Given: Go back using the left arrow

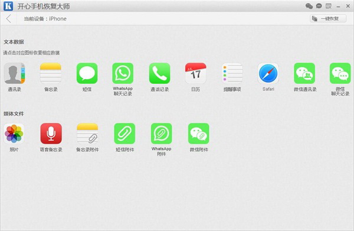Looking at the screenshot, I should tap(9, 18).
